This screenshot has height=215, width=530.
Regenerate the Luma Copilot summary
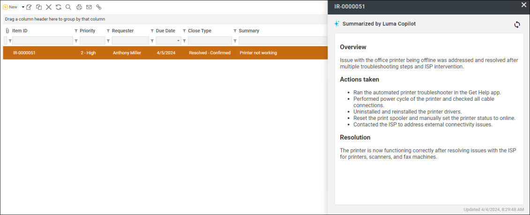(517, 24)
